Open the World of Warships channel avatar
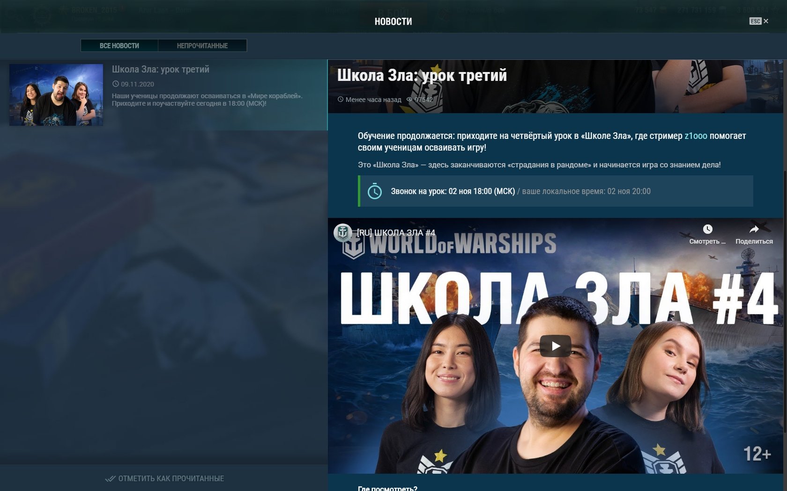787x491 pixels. pyautogui.click(x=343, y=232)
